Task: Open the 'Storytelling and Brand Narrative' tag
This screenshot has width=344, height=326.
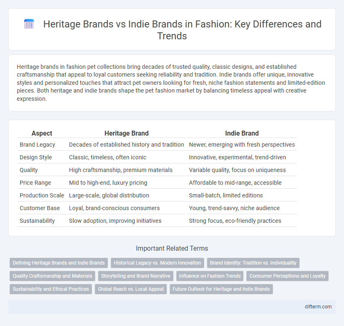Action: 136,276
